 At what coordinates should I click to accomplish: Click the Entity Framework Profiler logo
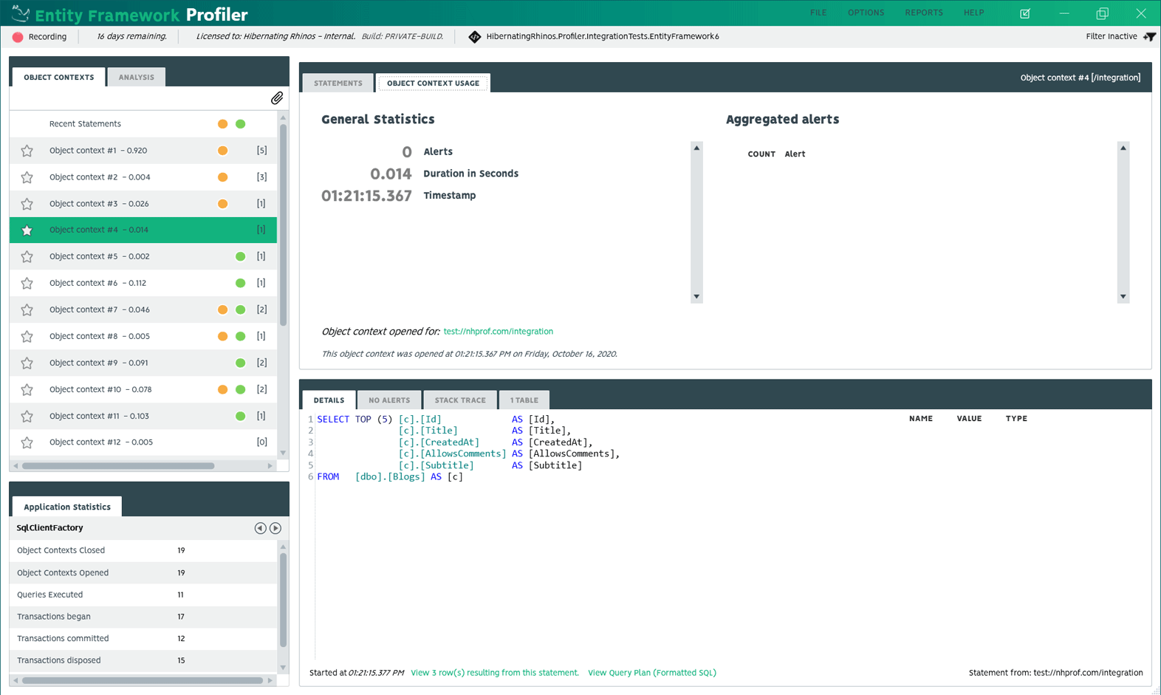(21, 13)
